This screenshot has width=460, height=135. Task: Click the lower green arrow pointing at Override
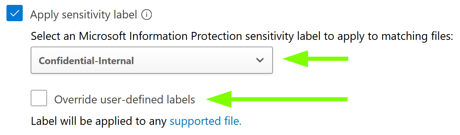tap(276, 99)
